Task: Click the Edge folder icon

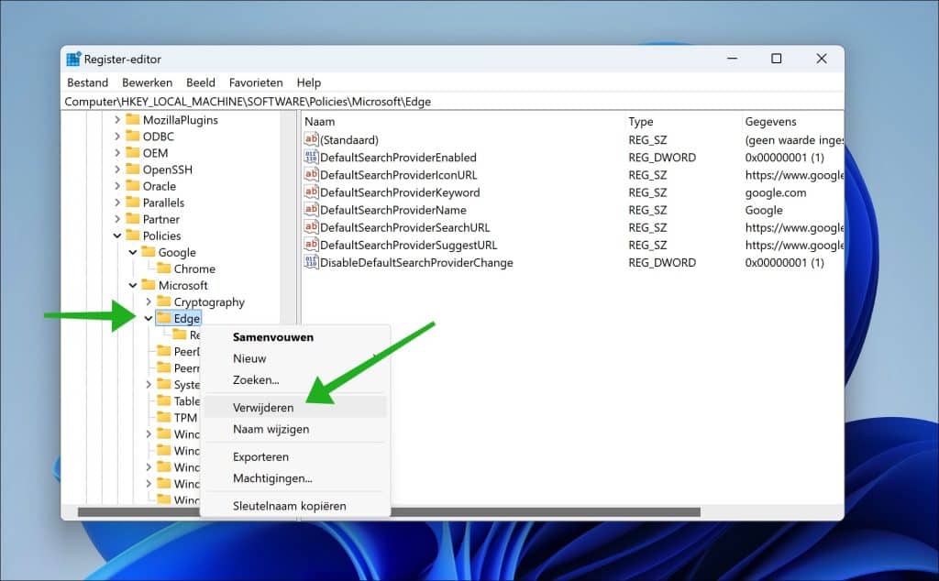Action: (x=164, y=318)
